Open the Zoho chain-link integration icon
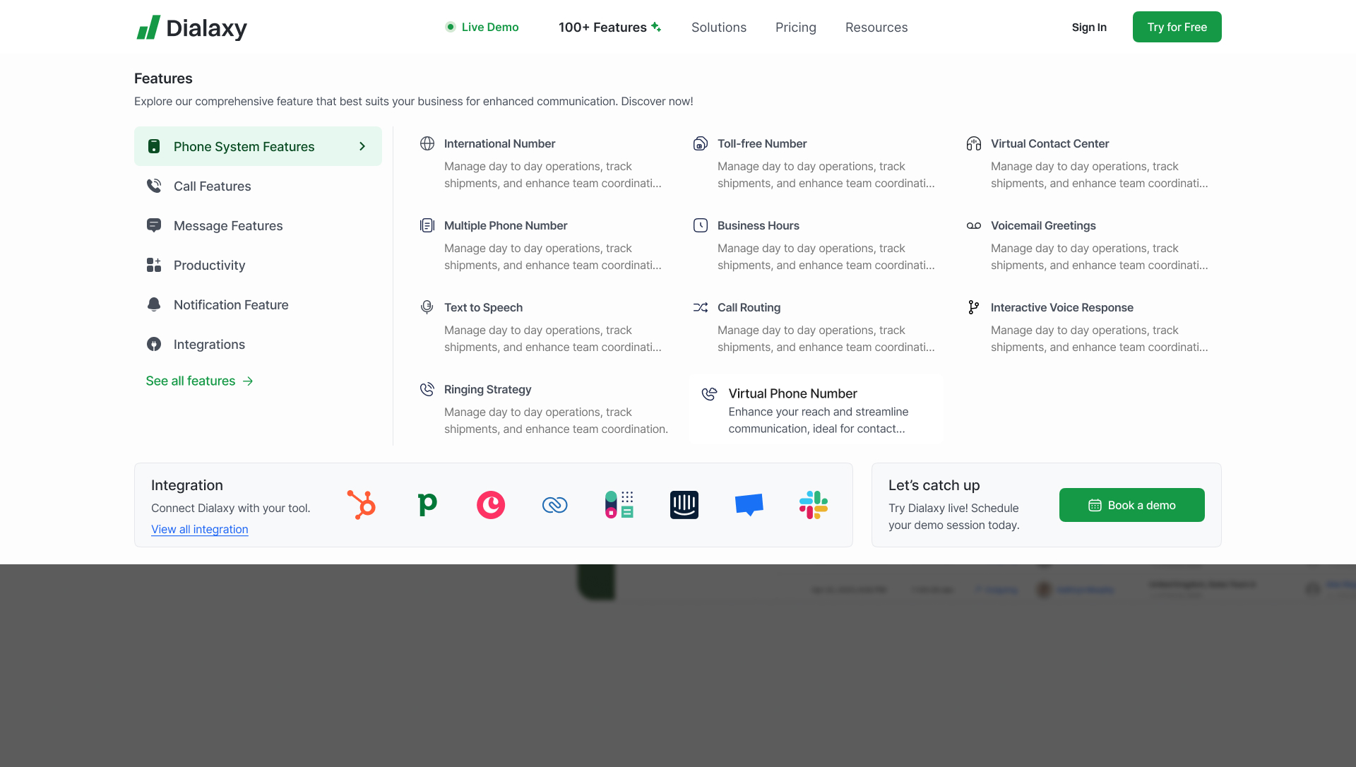This screenshot has height=767, width=1356. pos(555,505)
